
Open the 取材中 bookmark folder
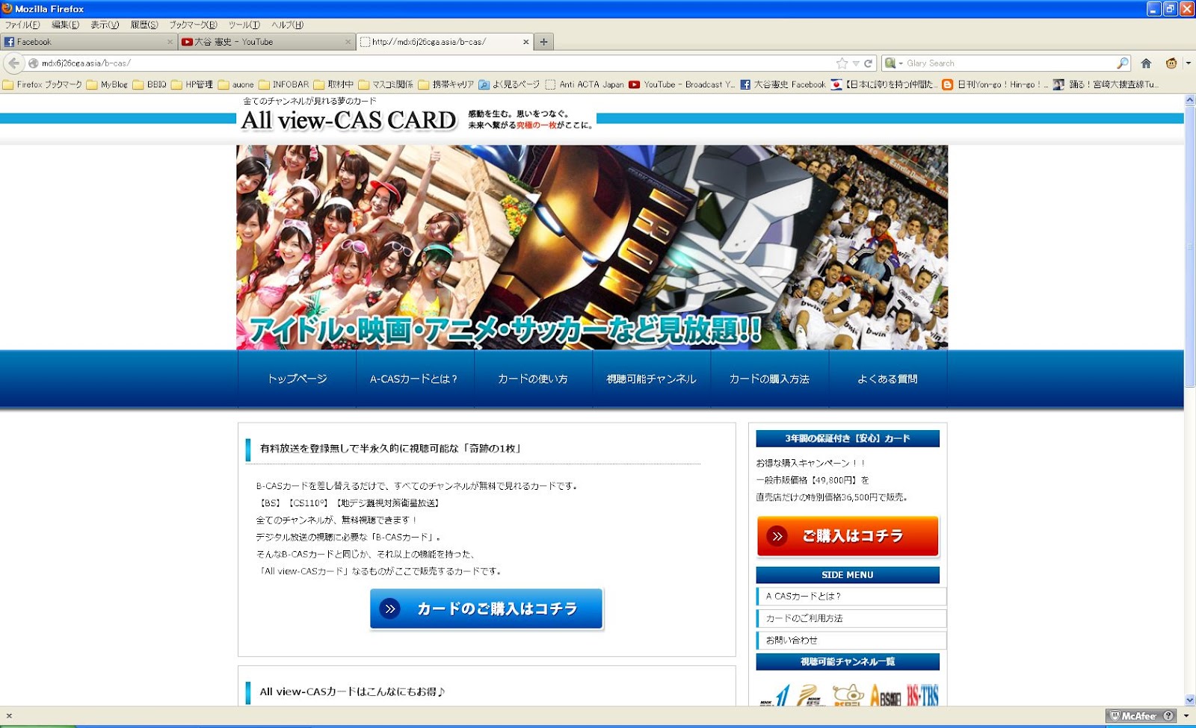333,84
